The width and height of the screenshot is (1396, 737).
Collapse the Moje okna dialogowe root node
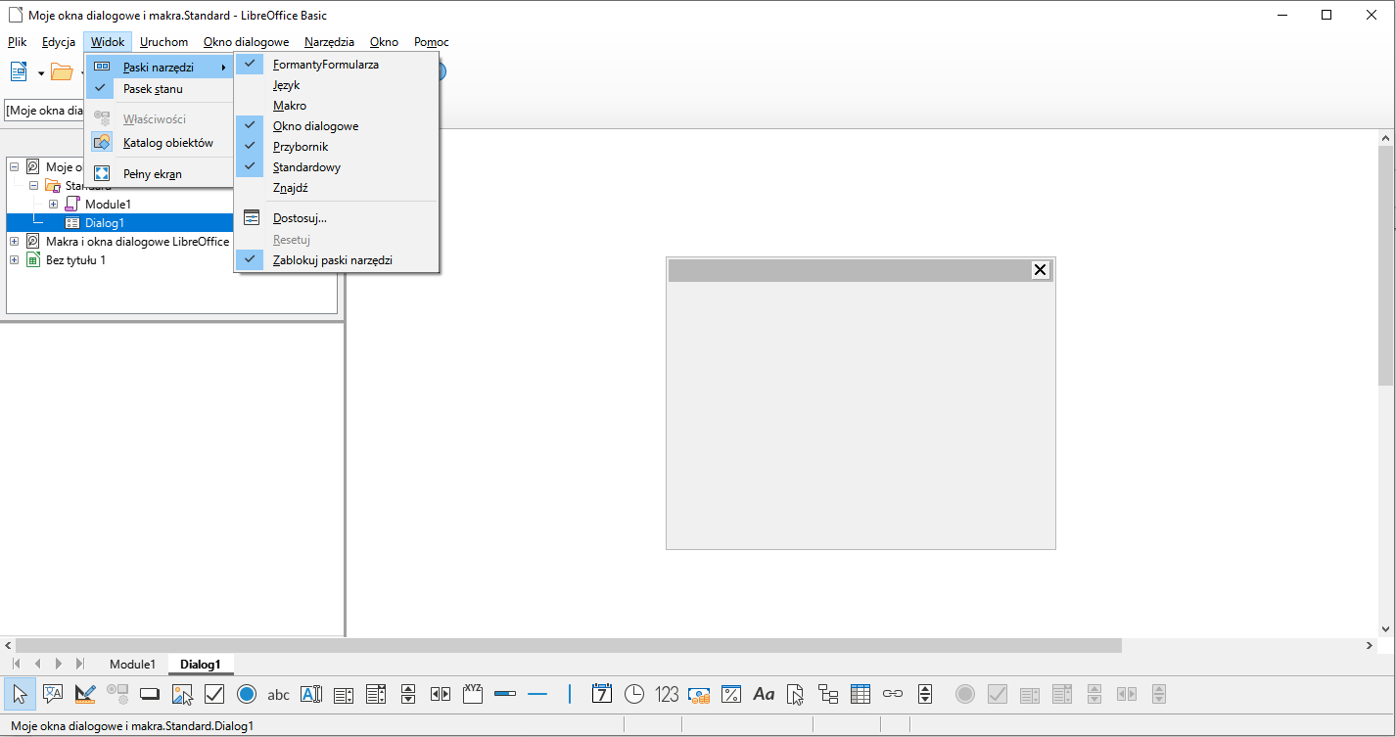[x=15, y=167]
